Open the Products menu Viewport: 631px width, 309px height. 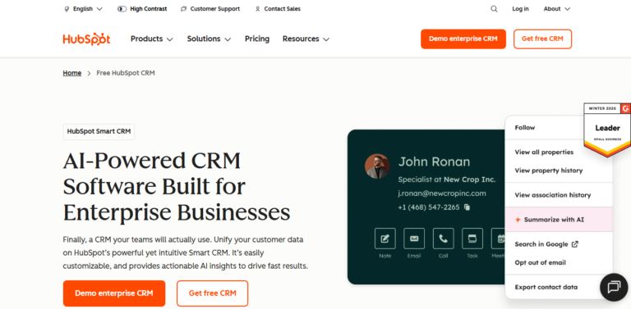[152, 39]
